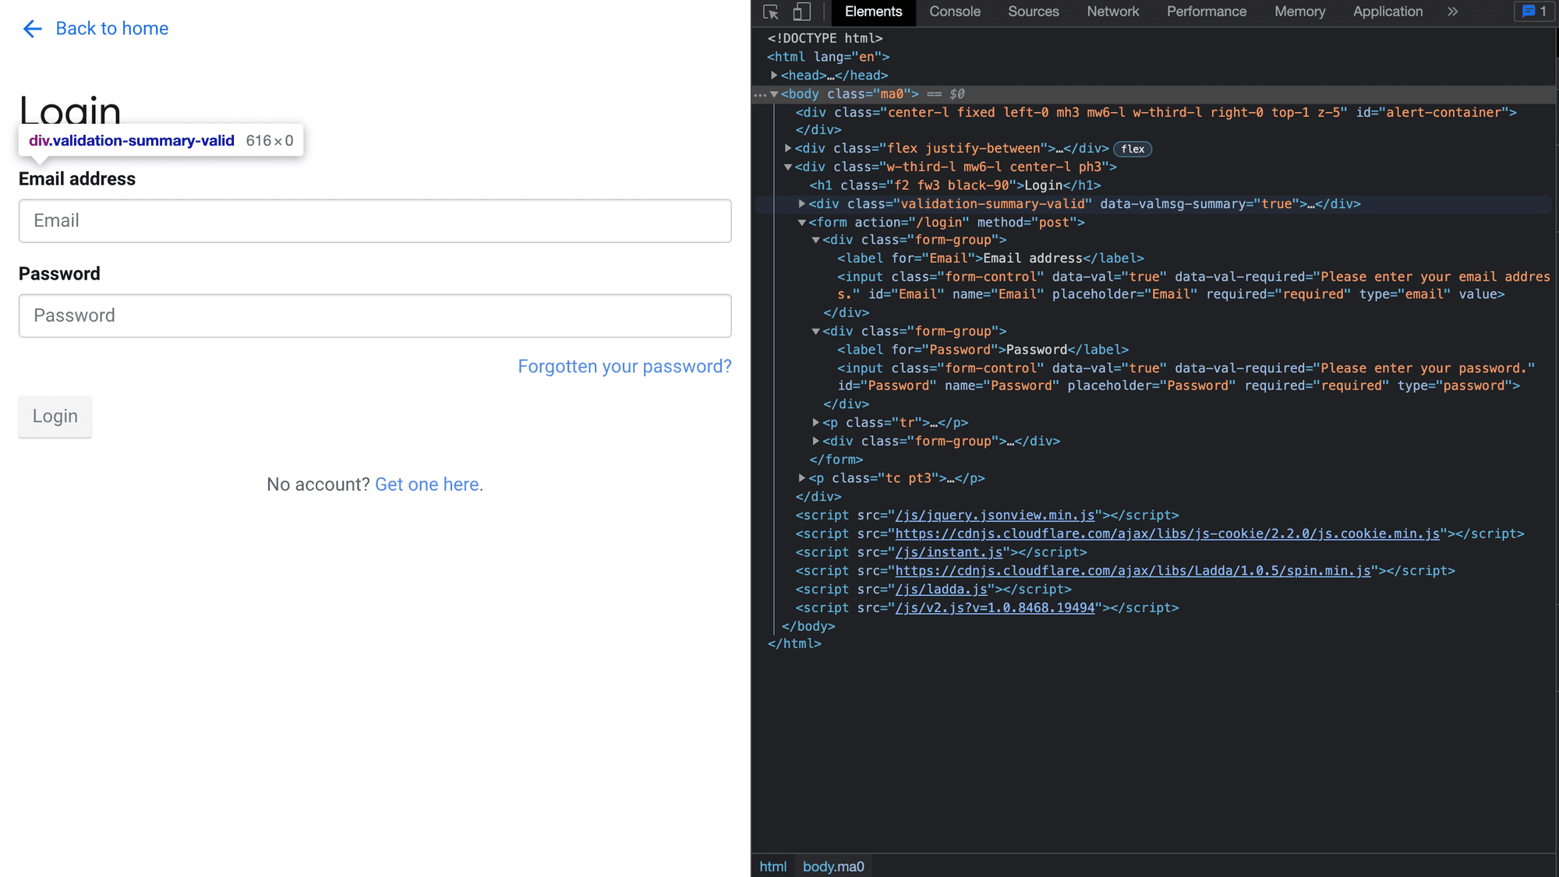Toggle the flex overlay badge
1559x877 pixels.
pyautogui.click(x=1132, y=149)
